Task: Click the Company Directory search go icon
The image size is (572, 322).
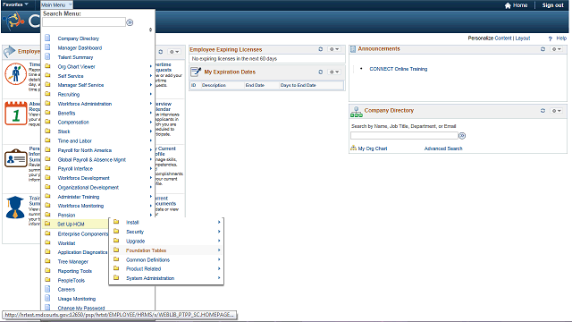Action: tap(462, 136)
